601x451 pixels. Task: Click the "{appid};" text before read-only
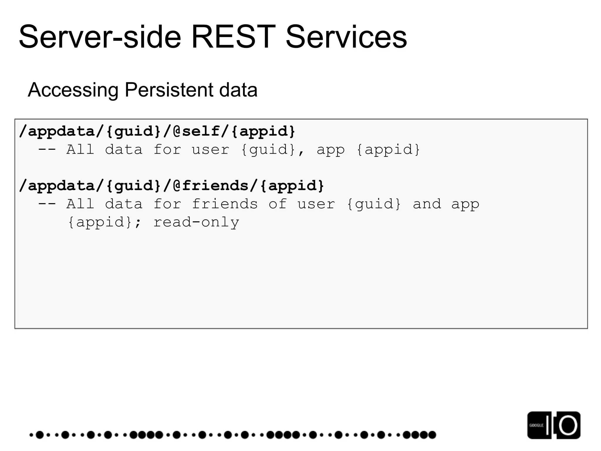point(105,222)
